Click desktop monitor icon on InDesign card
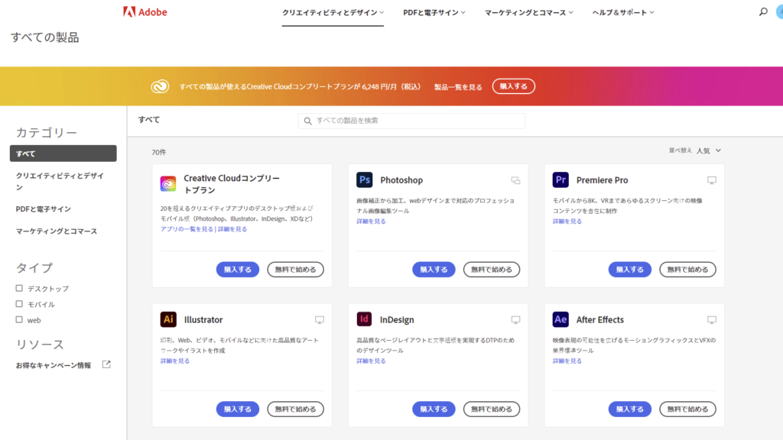Screen dimensions: 783x440 [x=515, y=320]
